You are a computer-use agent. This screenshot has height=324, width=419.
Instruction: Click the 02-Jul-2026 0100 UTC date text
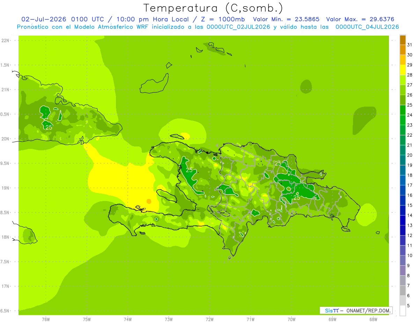(63, 19)
